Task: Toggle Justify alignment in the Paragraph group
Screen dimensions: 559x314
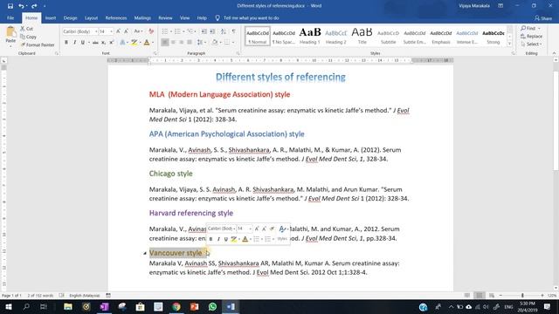Action: point(190,43)
